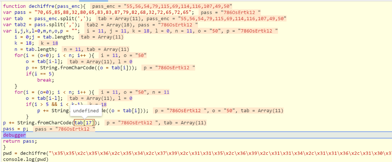Viewport: 392px width, 162px height.
Task: Click the 'pass = p;' statement
Action: (x=16, y=129)
